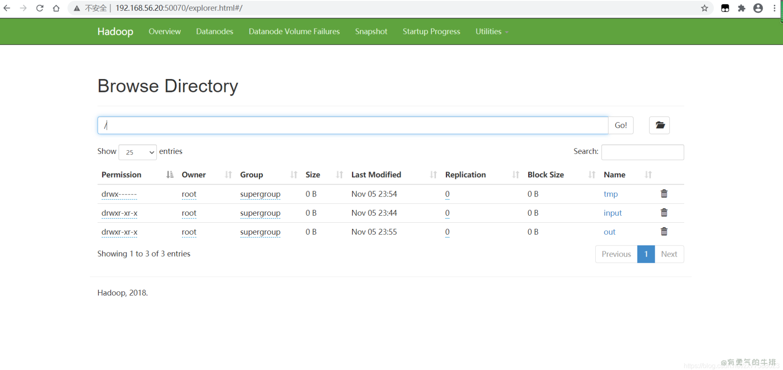Click owner root in the out row

(x=189, y=232)
